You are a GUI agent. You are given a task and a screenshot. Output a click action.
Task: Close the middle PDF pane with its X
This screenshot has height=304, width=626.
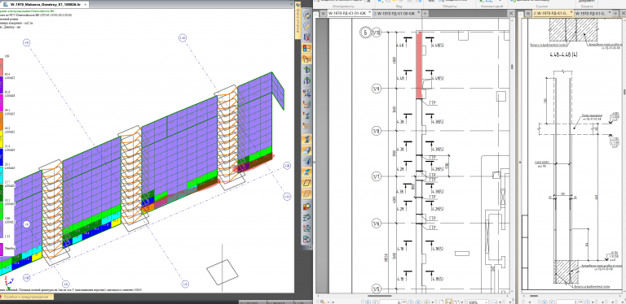point(511,13)
